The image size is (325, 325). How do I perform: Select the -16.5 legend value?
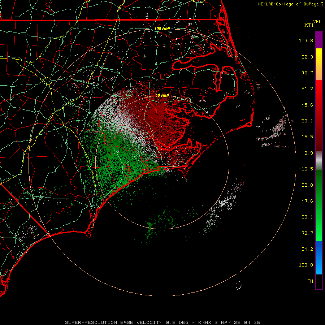point(306,169)
